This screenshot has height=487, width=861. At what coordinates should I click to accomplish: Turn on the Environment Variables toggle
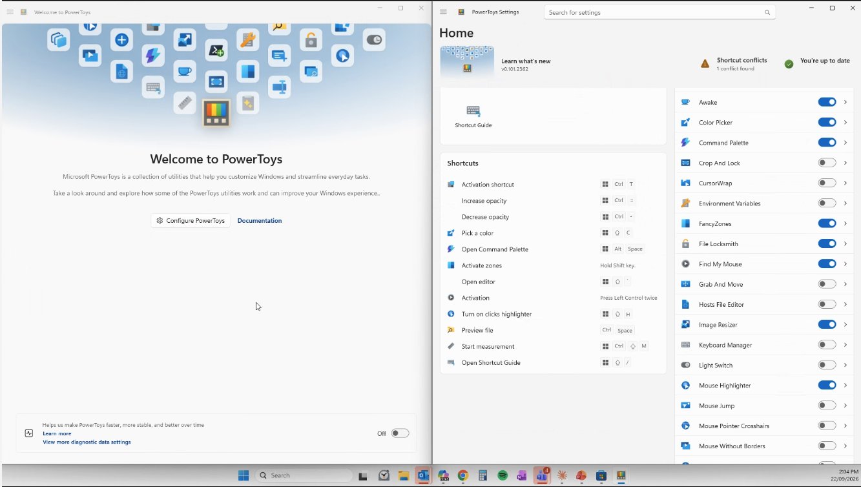coord(827,203)
